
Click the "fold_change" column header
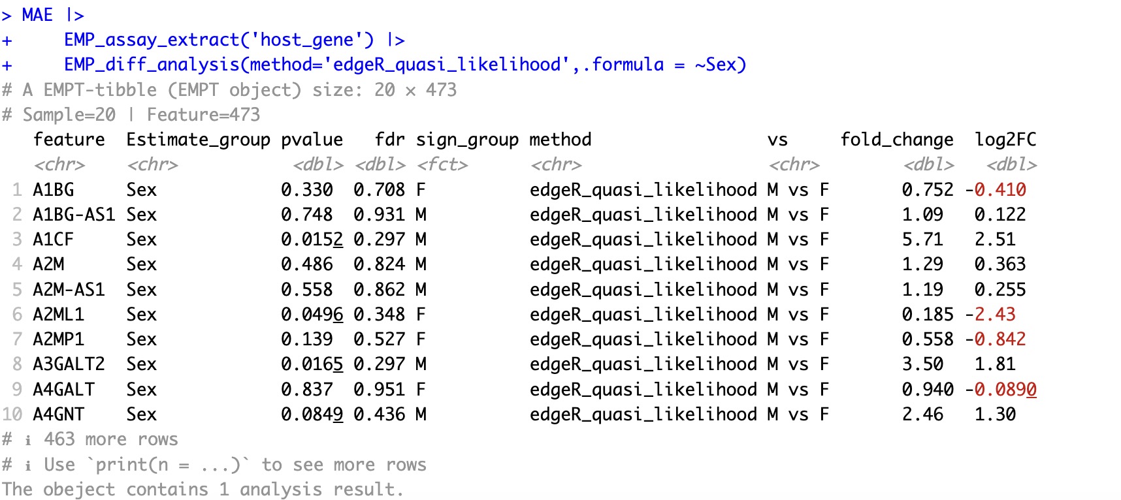896,140
